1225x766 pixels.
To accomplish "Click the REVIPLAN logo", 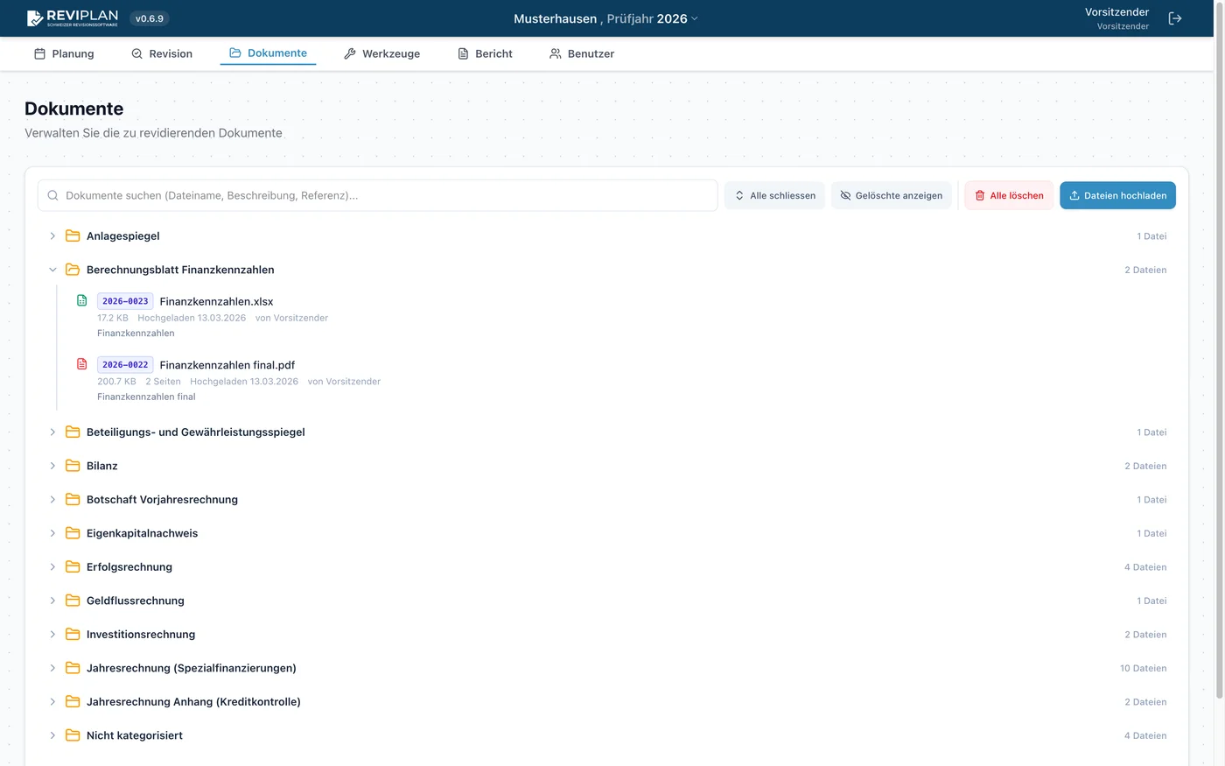I will (x=73, y=18).
